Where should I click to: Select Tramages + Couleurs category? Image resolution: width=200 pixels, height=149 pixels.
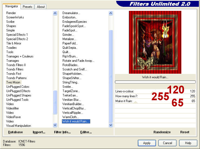[x=20, y=56]
